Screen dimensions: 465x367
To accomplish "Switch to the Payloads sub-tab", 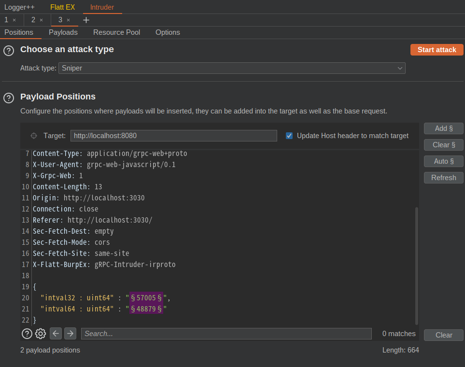I will 63,32.
